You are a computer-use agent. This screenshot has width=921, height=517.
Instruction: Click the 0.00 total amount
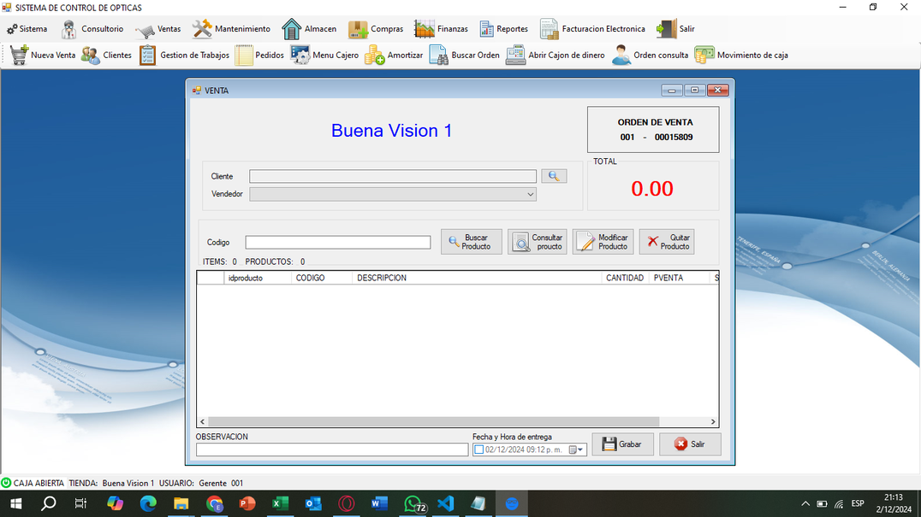point(652,188)
